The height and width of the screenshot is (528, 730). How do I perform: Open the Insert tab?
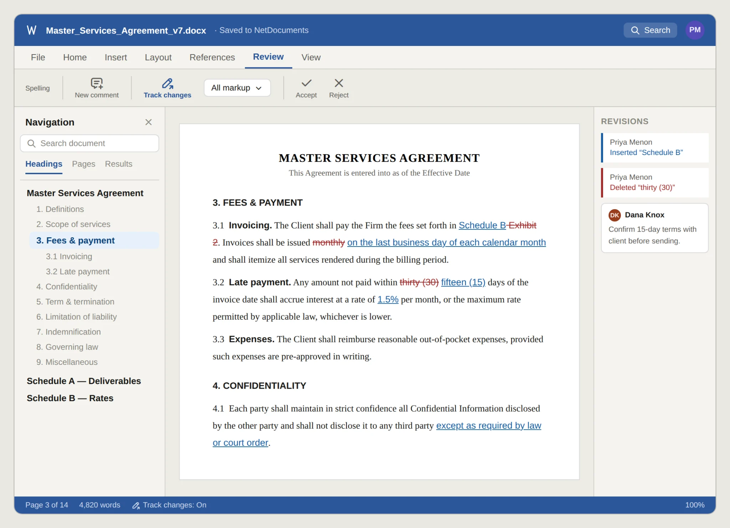point(116,57)
